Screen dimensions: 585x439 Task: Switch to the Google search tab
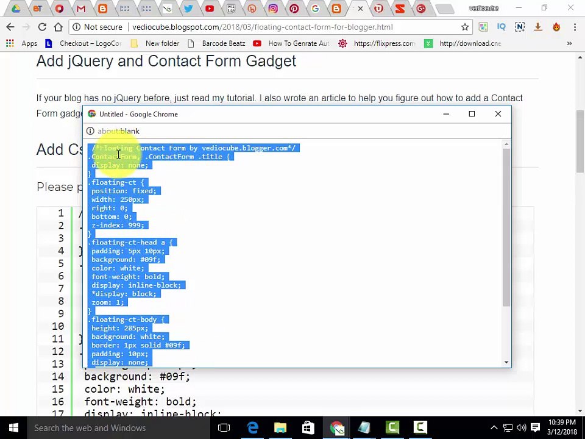click(x=316, y=8)
